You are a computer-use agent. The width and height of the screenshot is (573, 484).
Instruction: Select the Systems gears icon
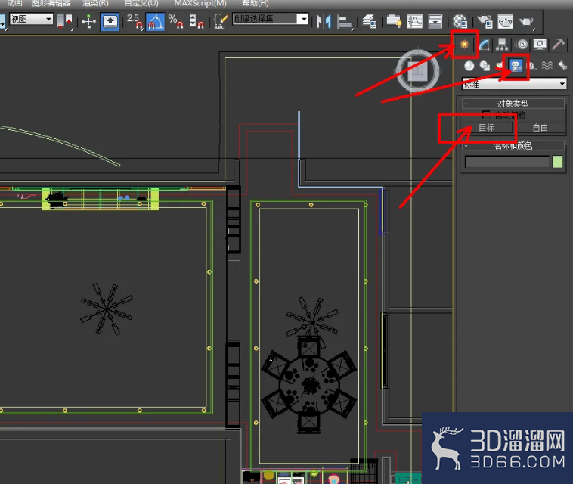(562, 66)
